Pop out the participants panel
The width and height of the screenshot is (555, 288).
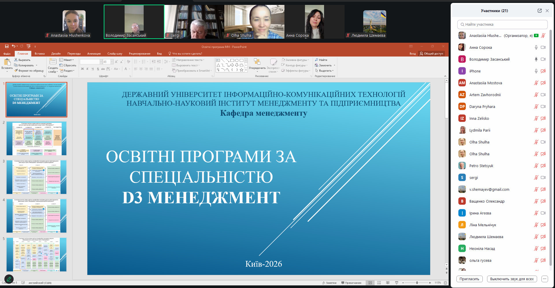539,11
